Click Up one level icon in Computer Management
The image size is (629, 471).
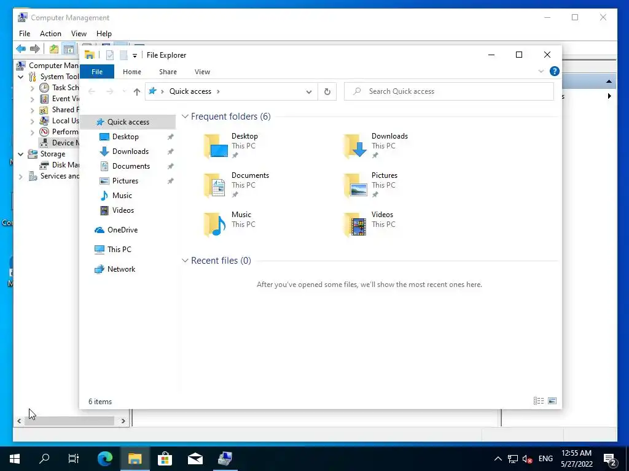54,49
